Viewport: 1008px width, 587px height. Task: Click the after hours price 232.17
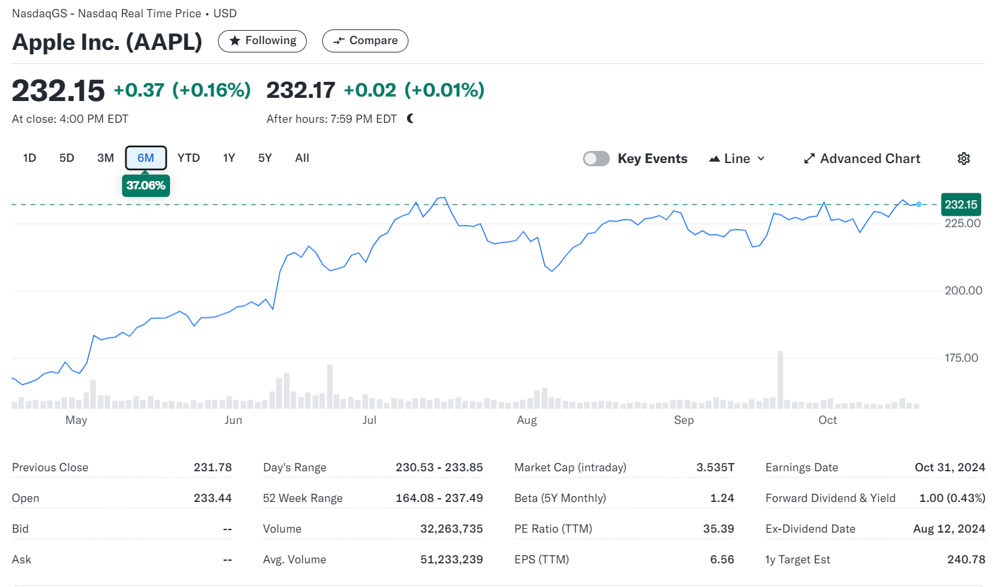[300, 90]
